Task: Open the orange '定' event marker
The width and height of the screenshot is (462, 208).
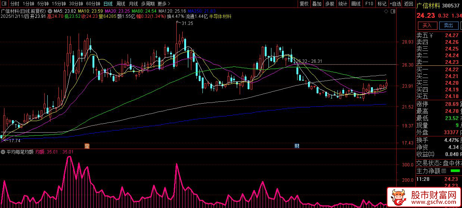Action: click(87, 146)
